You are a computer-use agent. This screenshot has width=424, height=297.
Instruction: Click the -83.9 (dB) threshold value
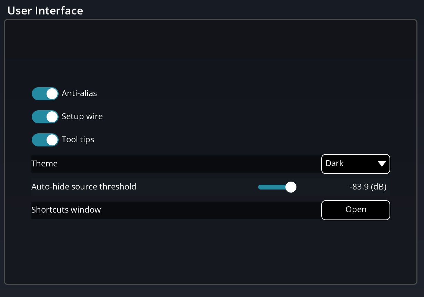point(368,187)
